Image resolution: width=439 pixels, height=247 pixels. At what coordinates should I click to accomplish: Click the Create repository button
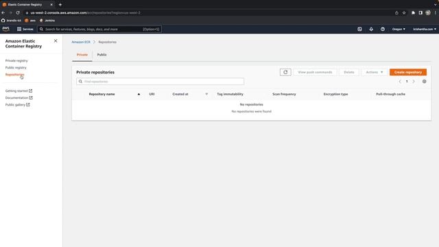pos(408,72)
